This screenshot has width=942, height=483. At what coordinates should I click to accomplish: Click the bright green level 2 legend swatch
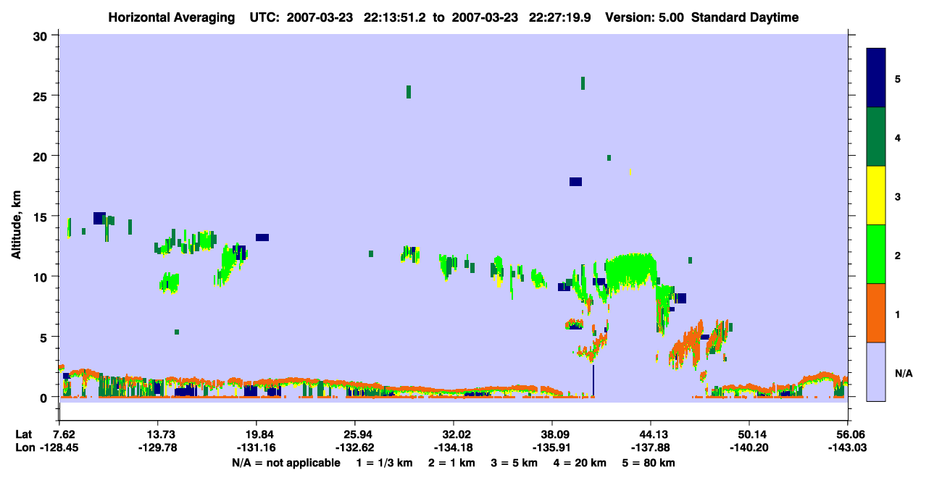[876, 254]
